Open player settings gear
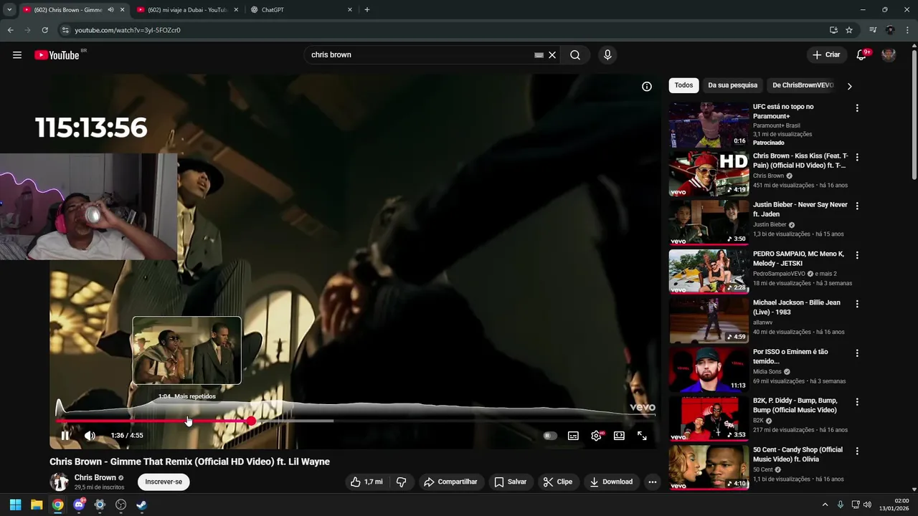This screenshot has height=516, width=918. 596,436
